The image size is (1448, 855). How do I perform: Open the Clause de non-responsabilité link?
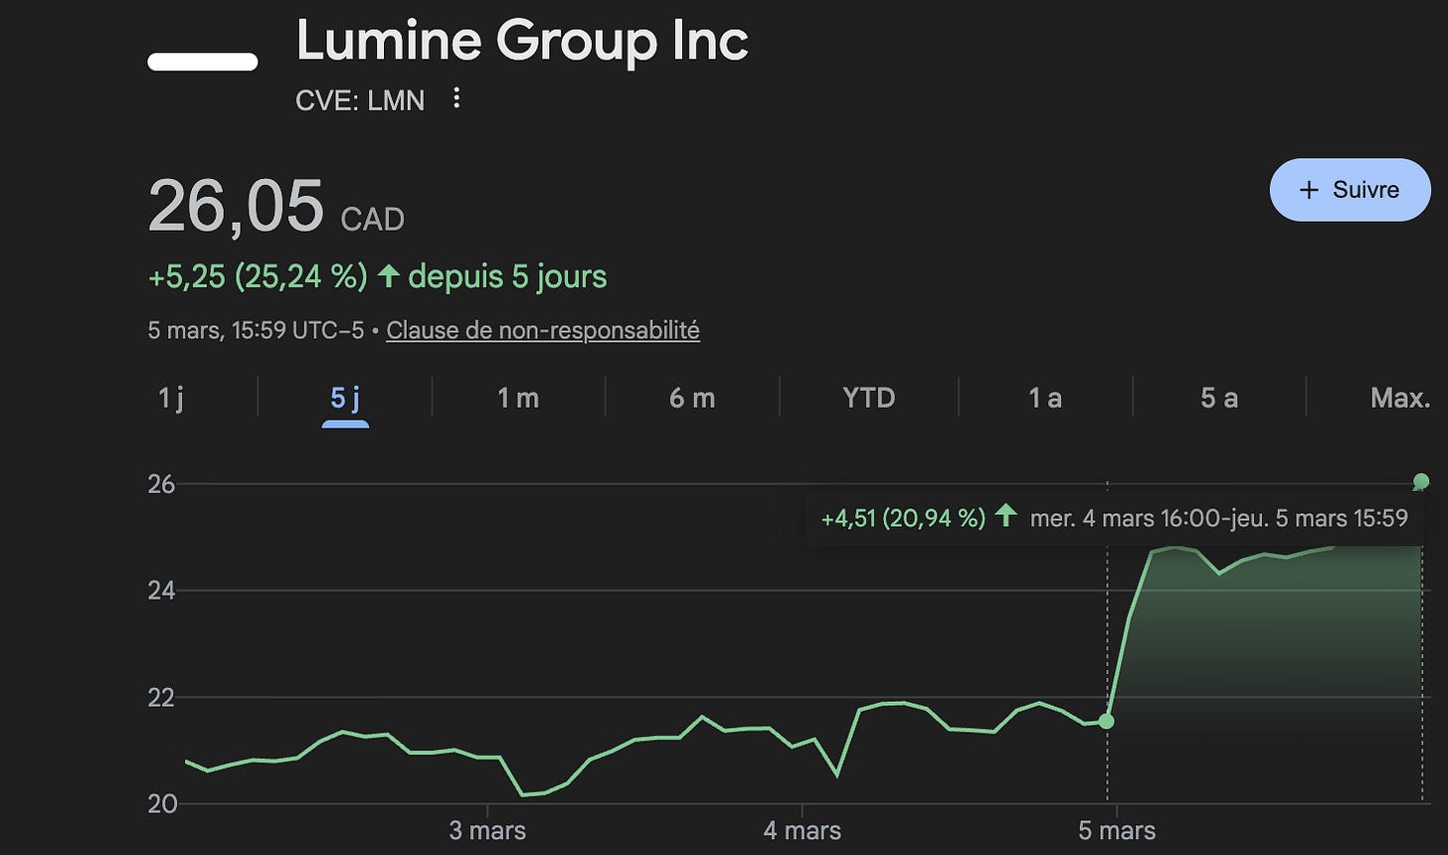pos(543,330)
